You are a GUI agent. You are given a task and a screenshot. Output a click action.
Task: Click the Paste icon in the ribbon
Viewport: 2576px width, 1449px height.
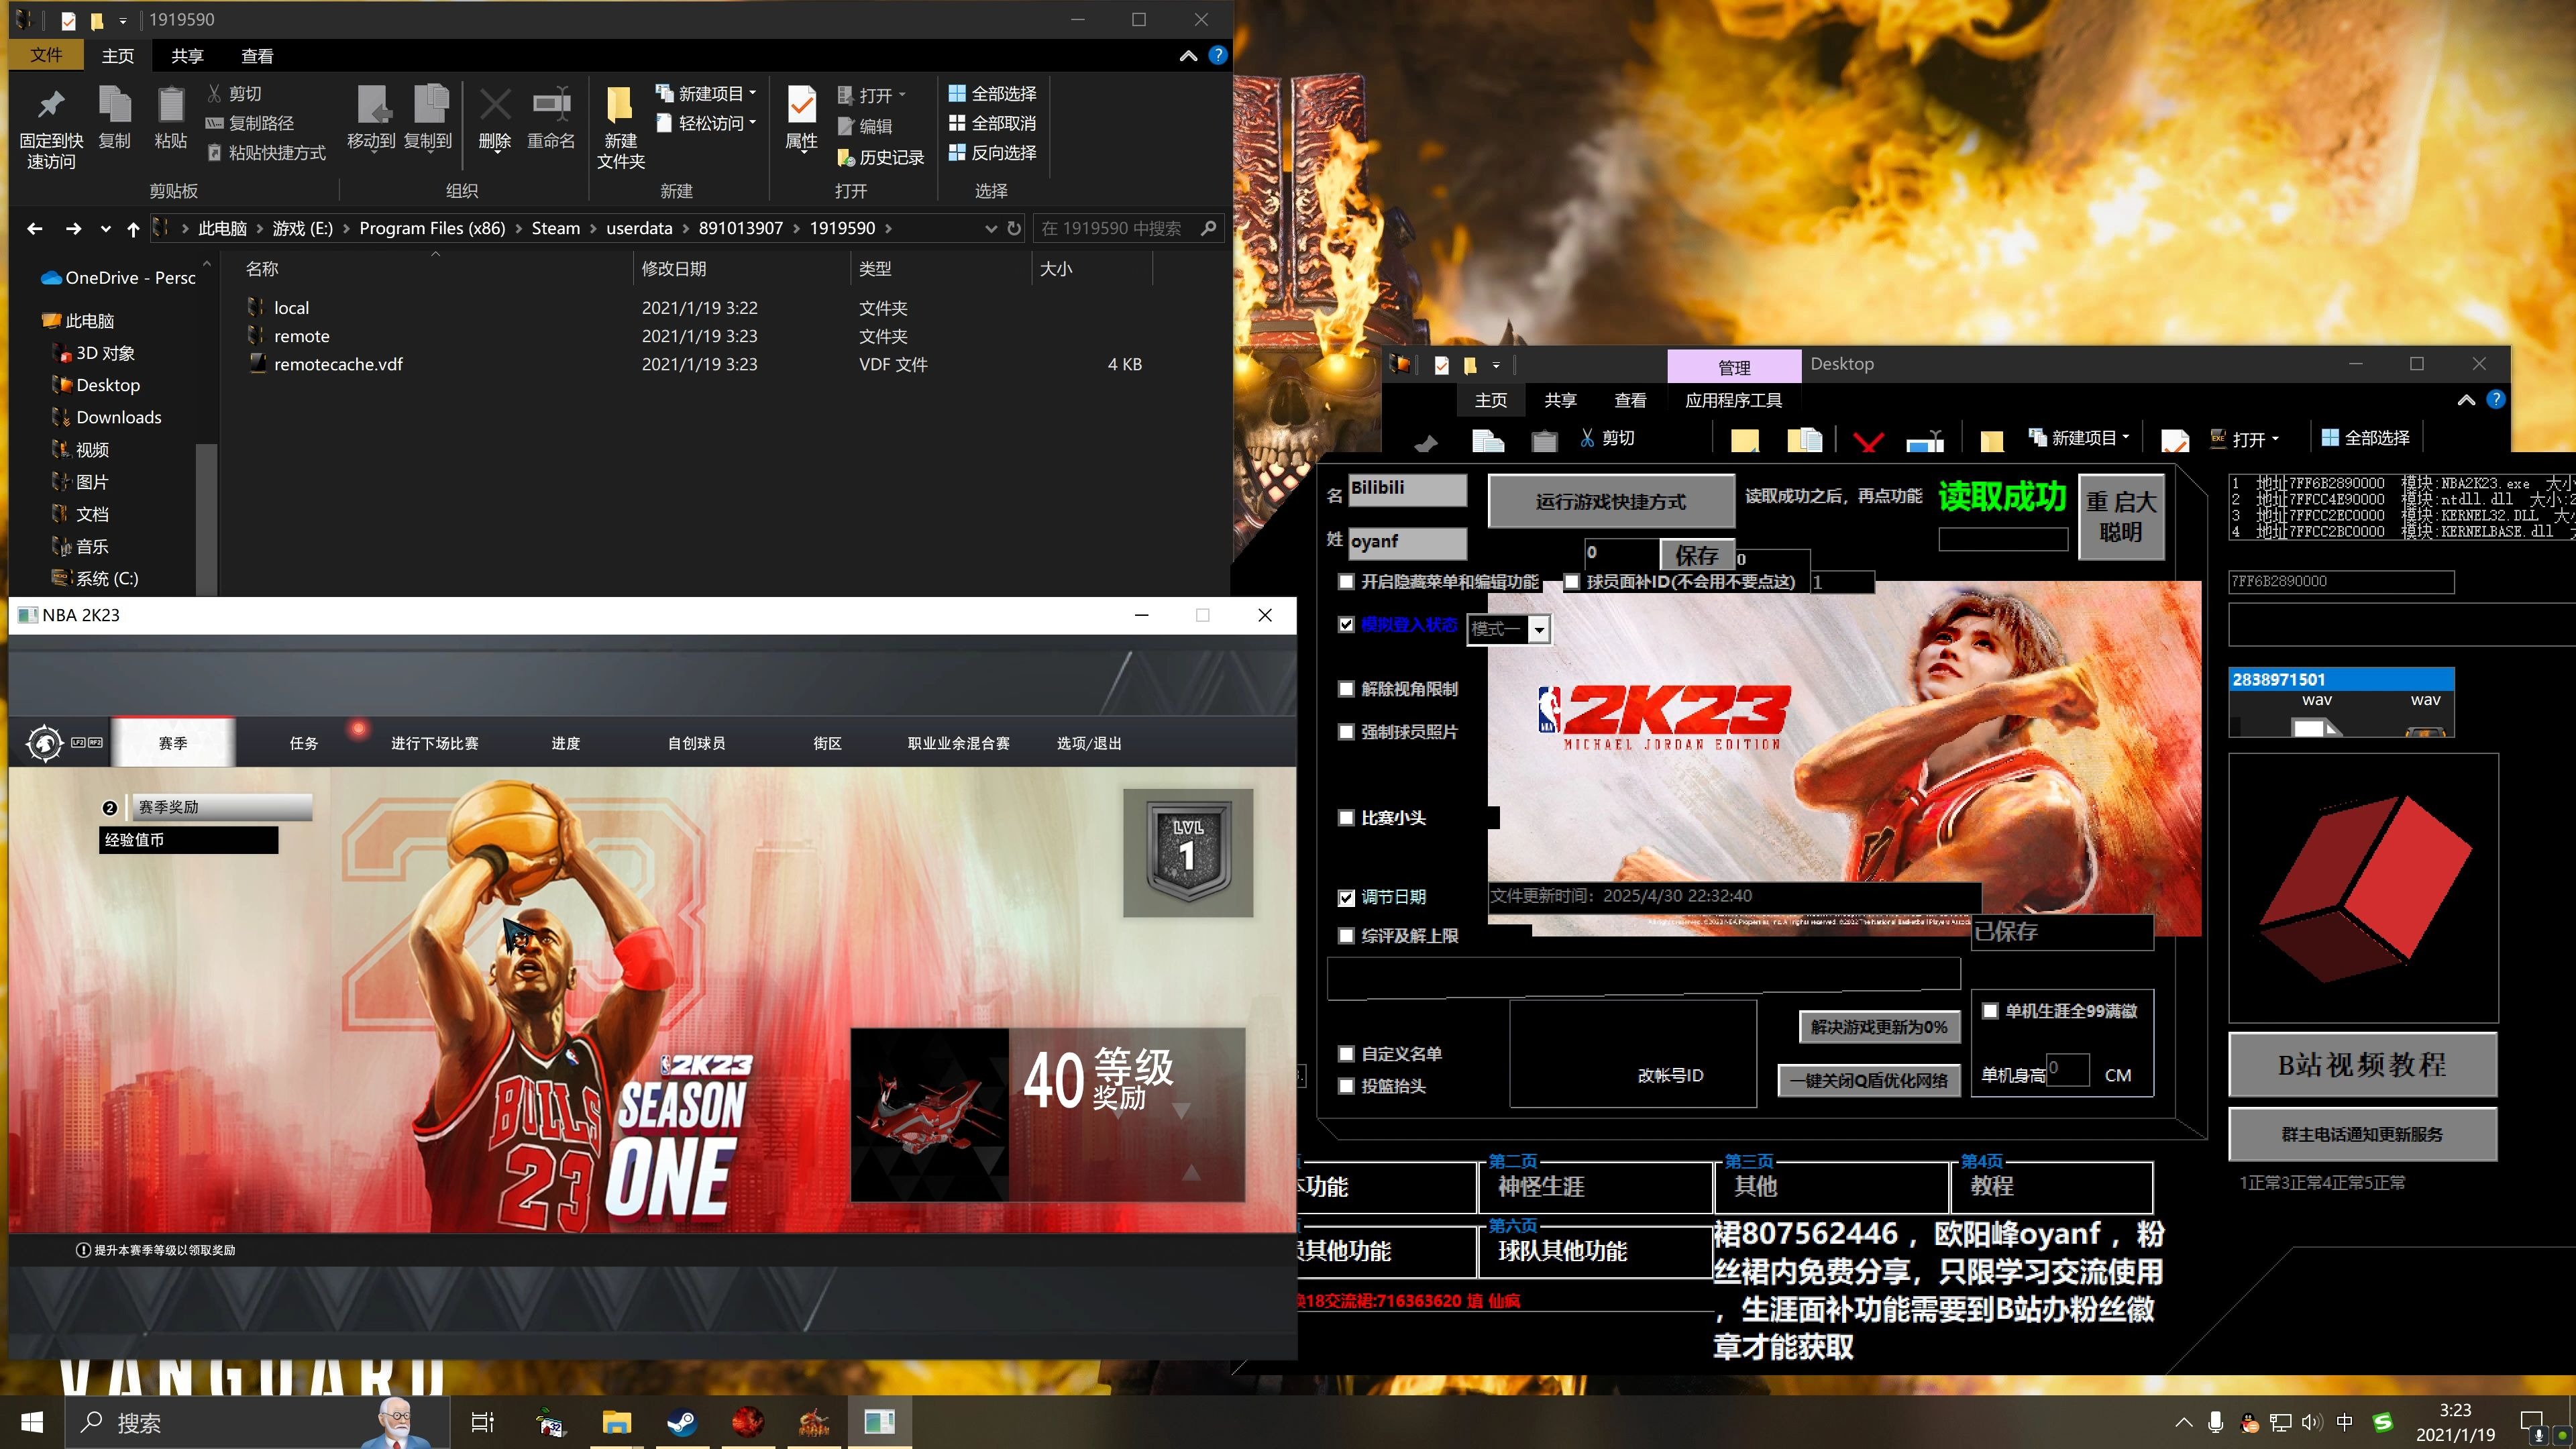pos(171,105)
